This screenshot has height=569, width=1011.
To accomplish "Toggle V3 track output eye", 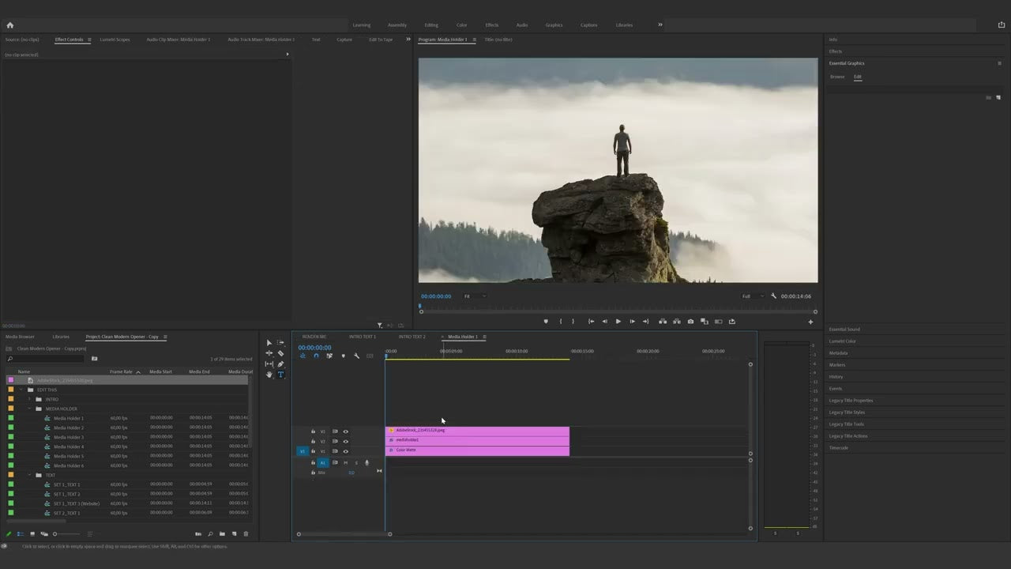I will [x=345, y=431].
